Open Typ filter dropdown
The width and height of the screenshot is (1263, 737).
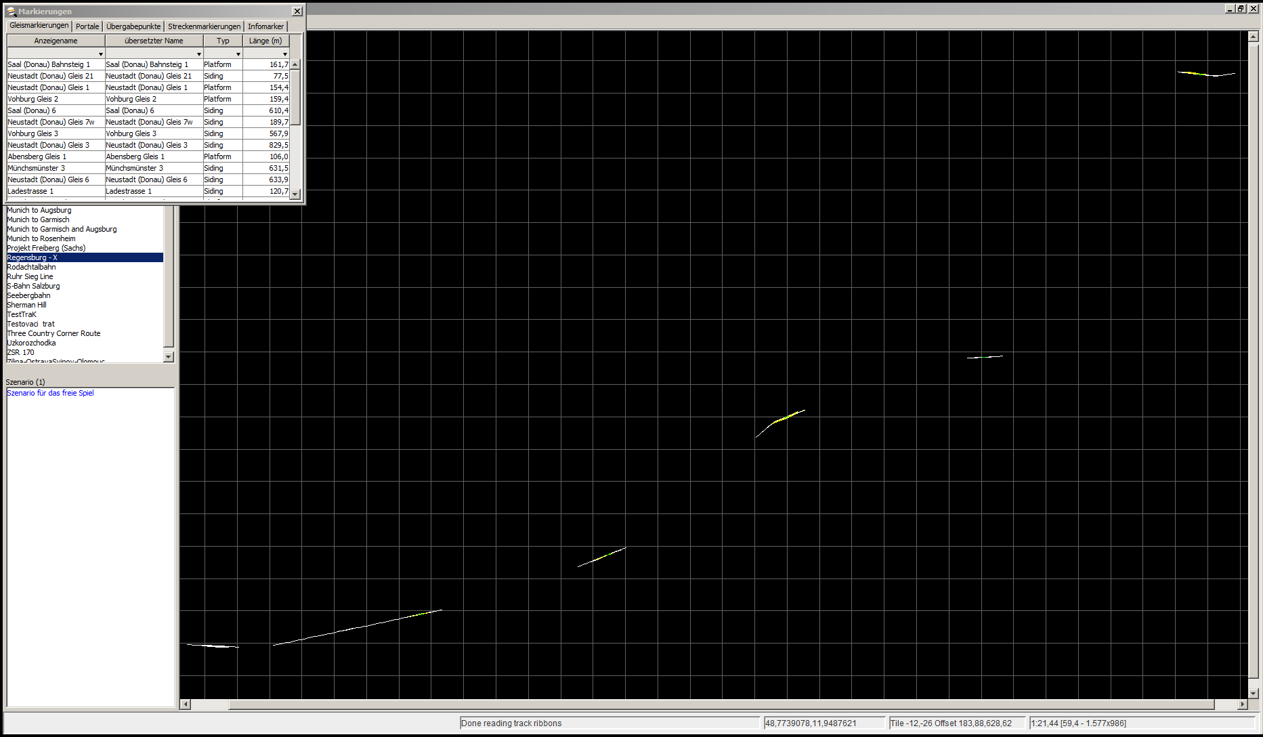click(x=238, y=54)
